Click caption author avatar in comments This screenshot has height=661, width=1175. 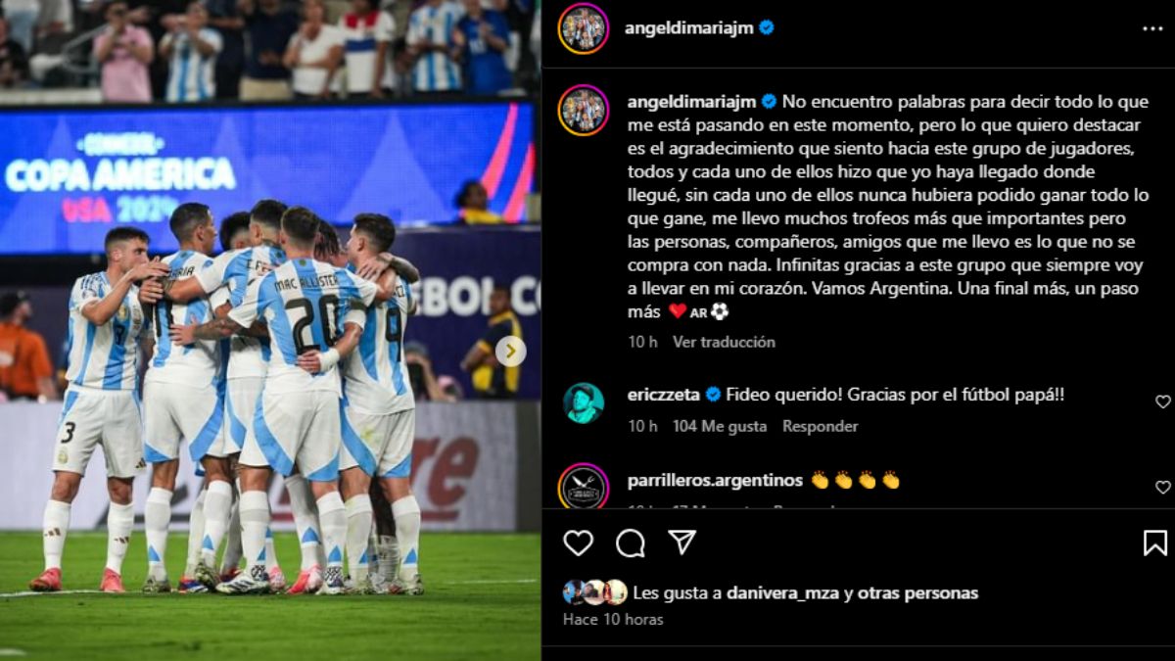pos(584,110)
